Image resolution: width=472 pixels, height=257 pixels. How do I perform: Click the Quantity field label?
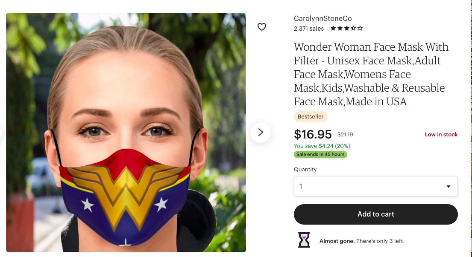coord(305,169)
